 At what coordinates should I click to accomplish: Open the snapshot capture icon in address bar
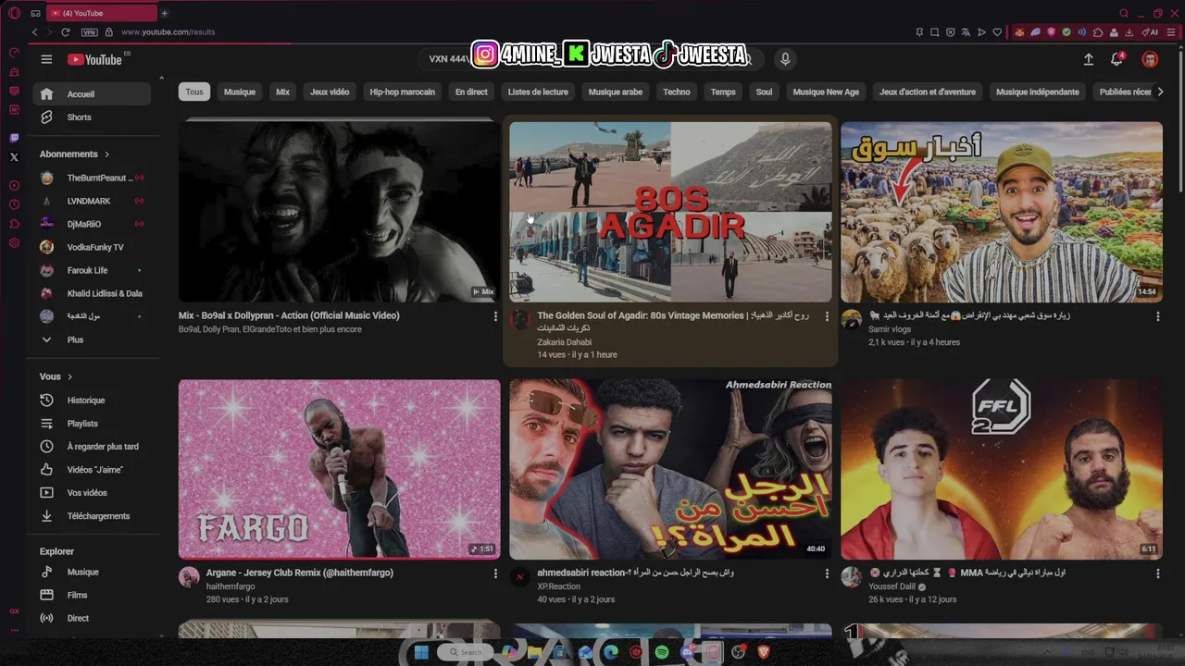(934, 31)
